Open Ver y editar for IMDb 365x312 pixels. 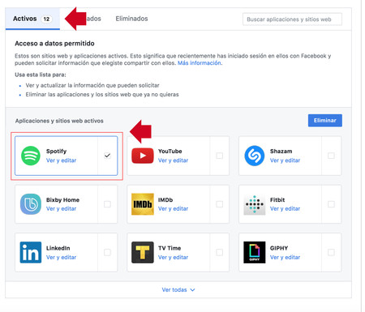click(x=173, y=209)
